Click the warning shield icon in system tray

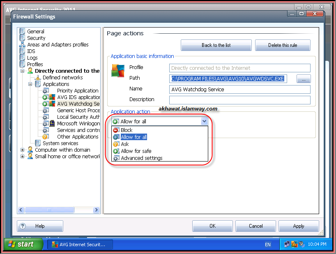295,244
